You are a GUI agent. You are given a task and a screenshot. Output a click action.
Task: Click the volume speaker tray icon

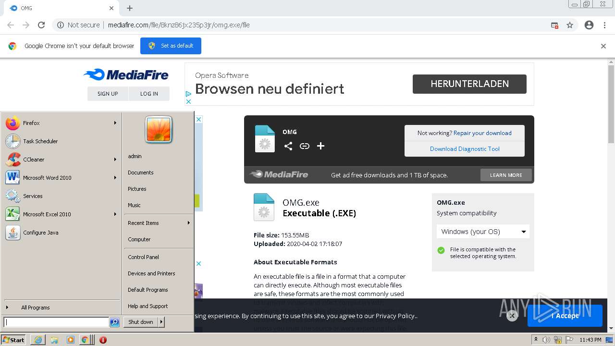click(546, 340)
